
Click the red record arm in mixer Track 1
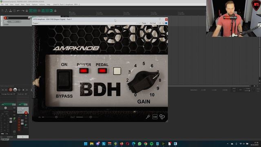point(26,113)
